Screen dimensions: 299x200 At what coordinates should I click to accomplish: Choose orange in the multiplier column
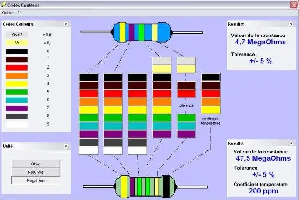pos(162,102)
